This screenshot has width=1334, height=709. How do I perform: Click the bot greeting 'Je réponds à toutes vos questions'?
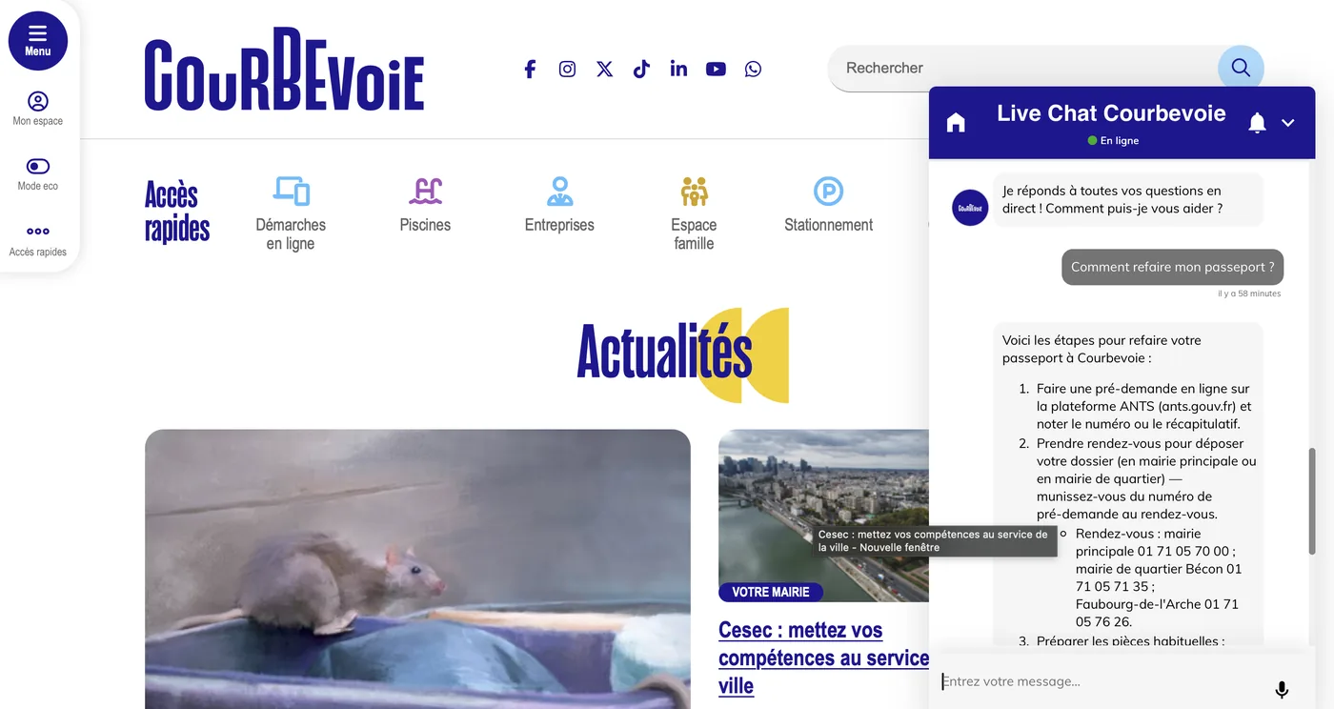1128,199
